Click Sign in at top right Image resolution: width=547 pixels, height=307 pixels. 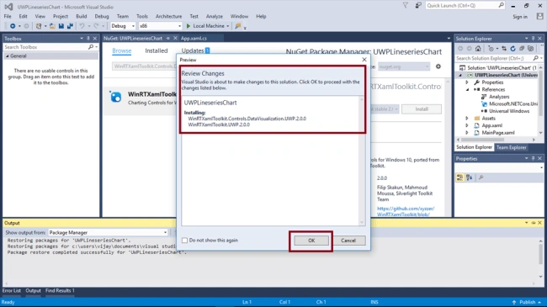(520, 17)
